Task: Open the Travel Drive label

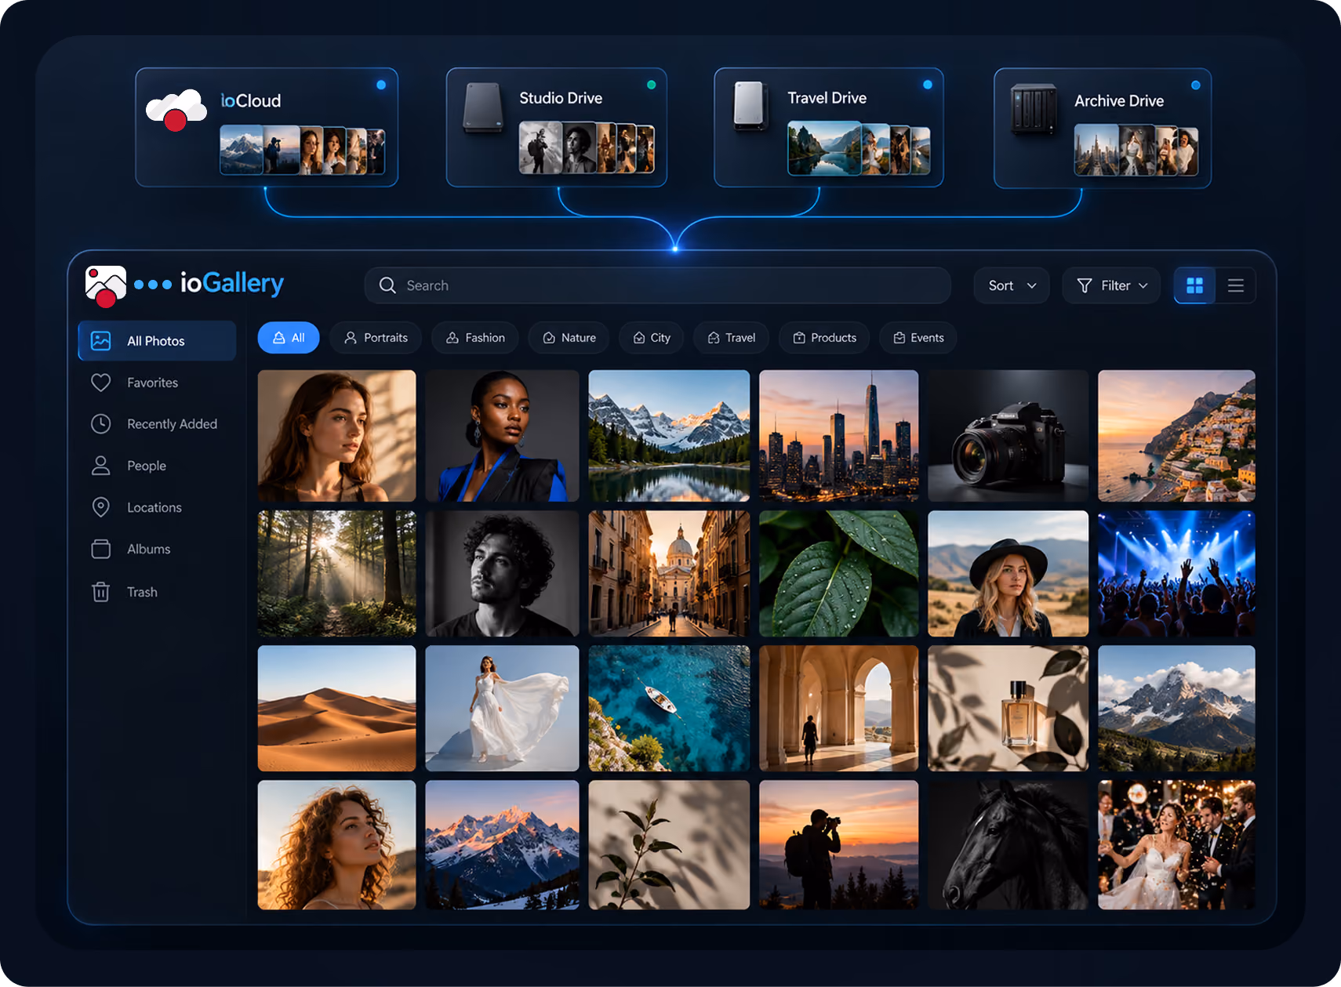Action: coord(827,98)
